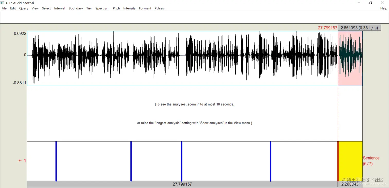Open the Tier menu
389x188 pixels.
click(89, 8)
